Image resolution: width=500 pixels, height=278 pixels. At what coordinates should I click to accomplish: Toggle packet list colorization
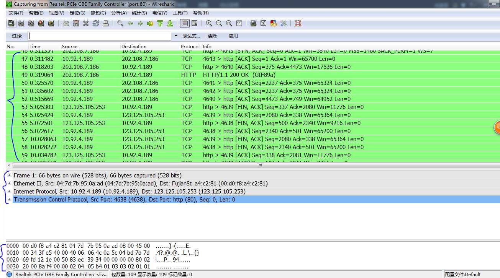(185, 23)
